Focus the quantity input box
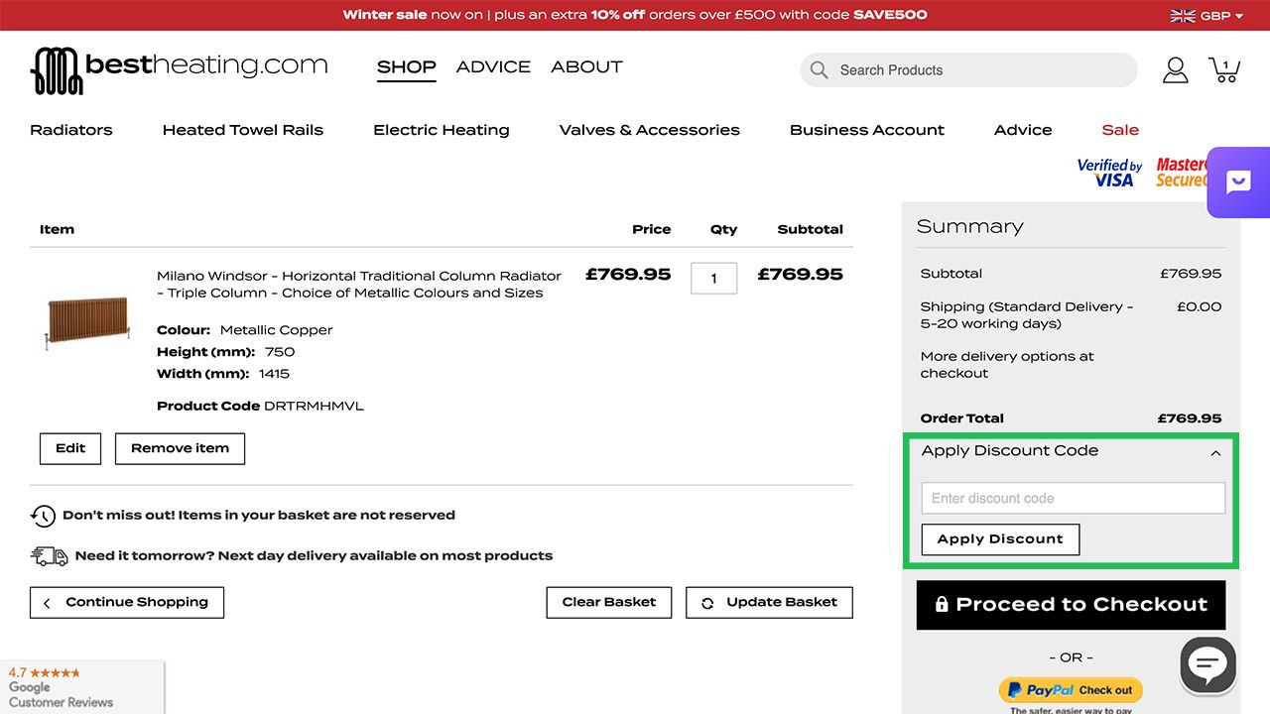The image size is (1270, 714). click(713, 279)
